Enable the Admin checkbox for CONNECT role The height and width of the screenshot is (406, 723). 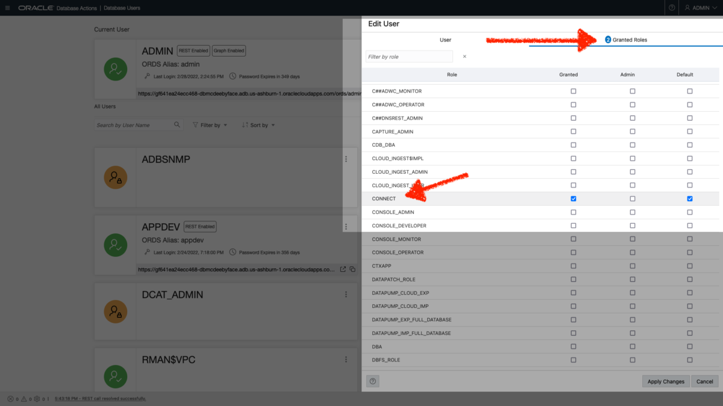coord(632,198)
